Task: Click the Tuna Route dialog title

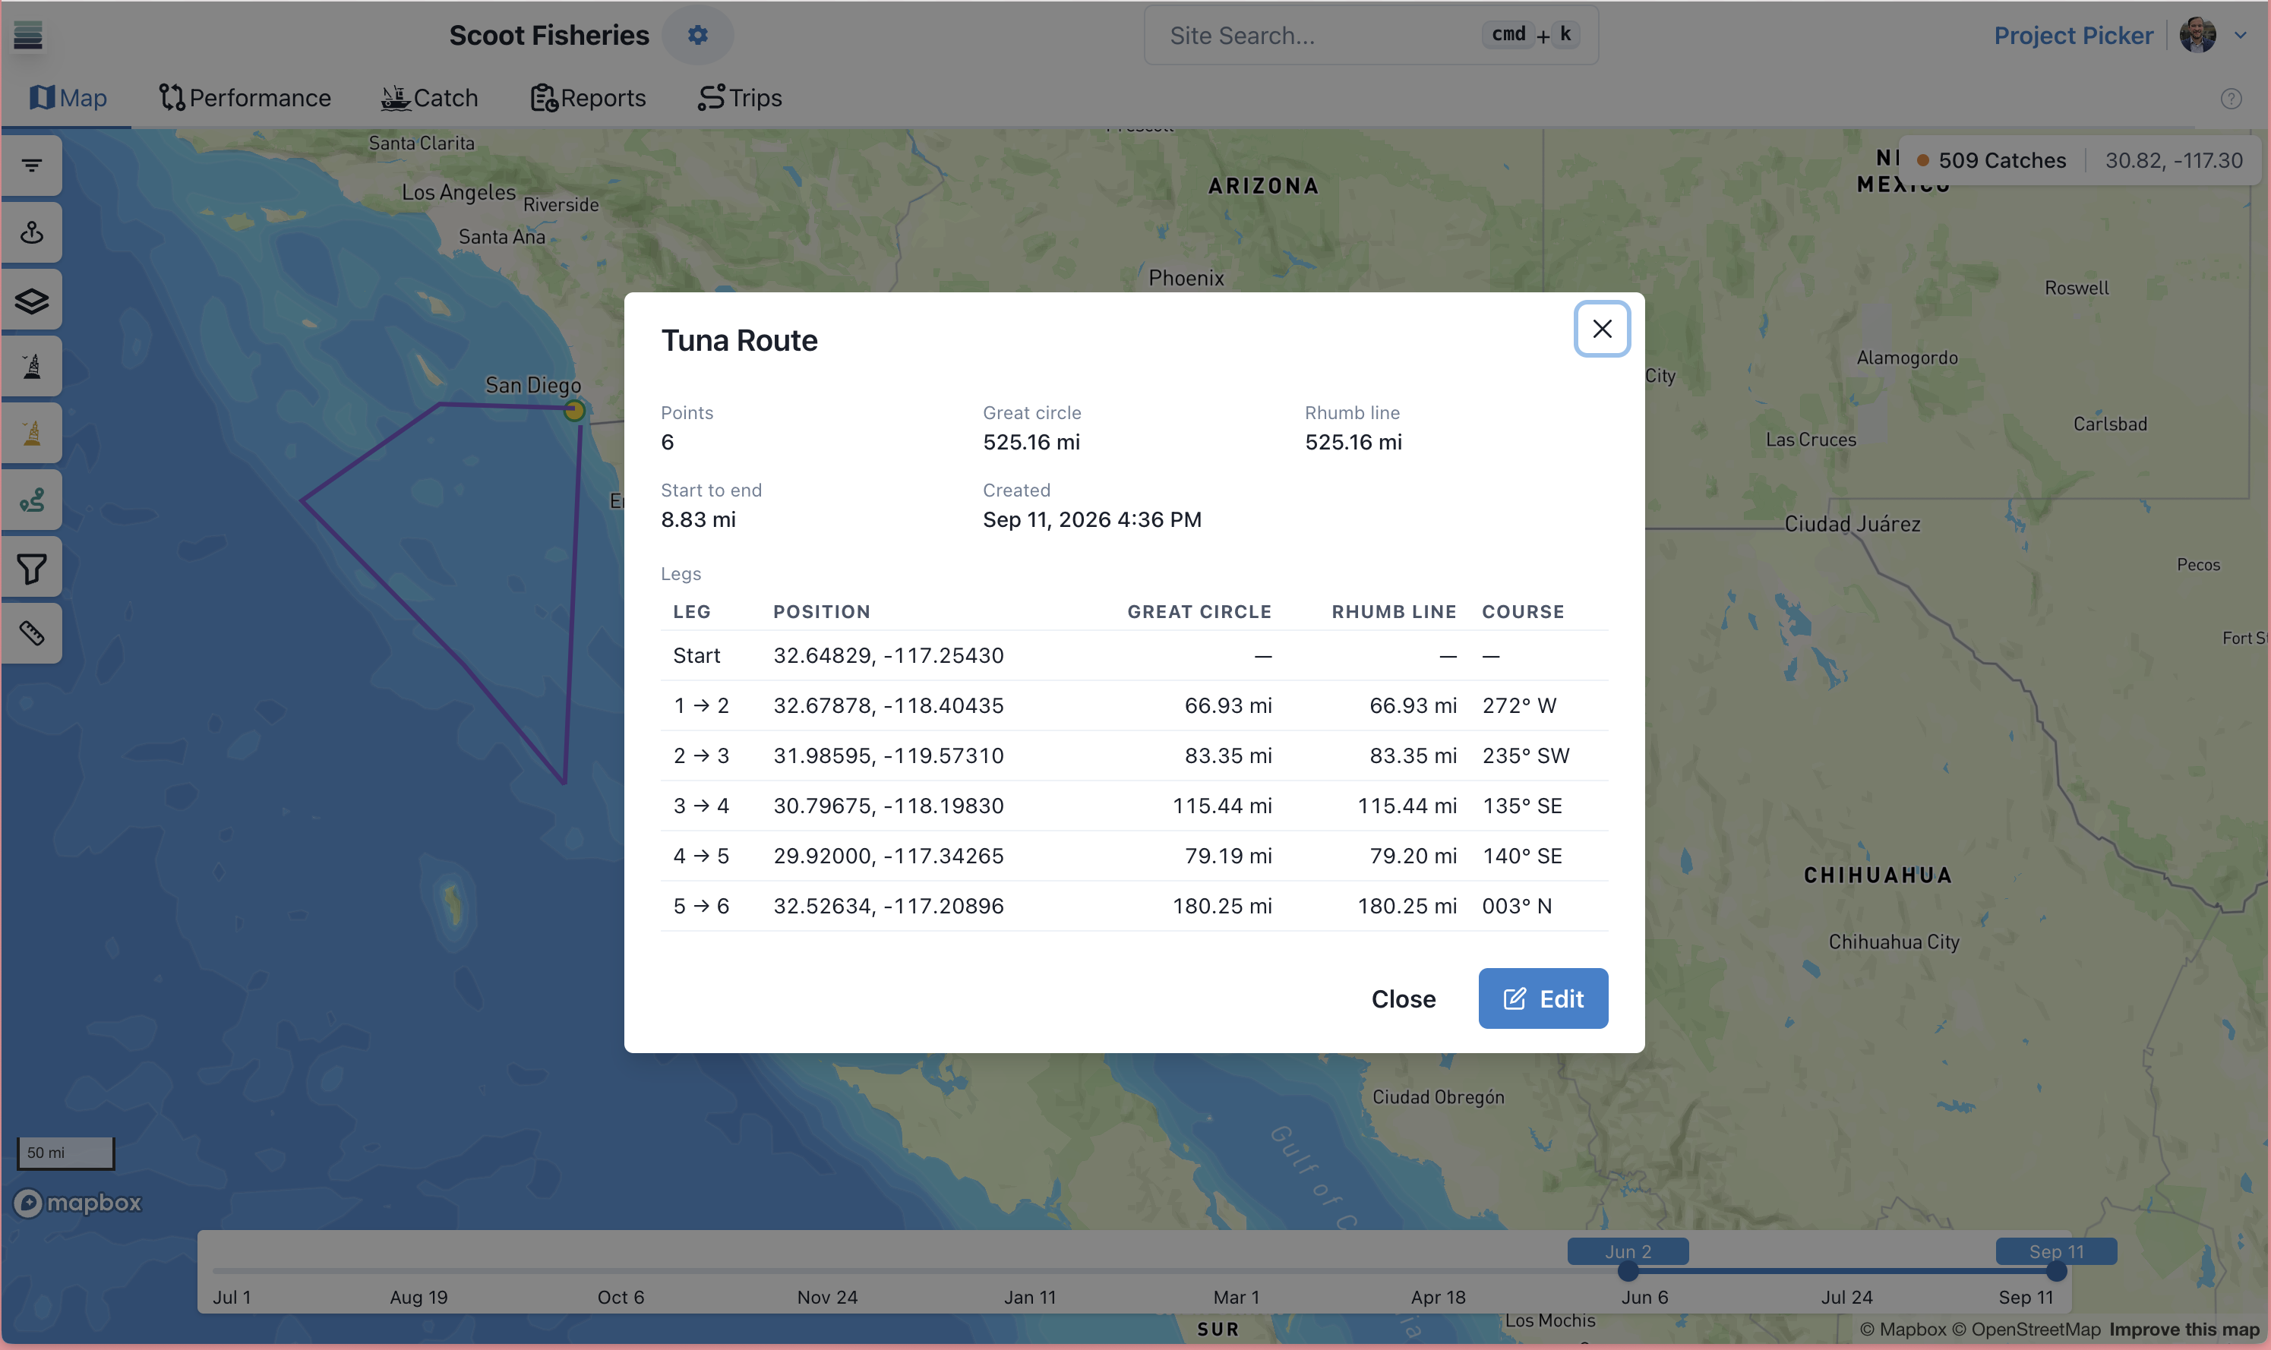Action: click(x=739, y=340)
